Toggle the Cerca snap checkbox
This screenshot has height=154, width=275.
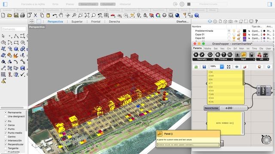coord(6,125)
